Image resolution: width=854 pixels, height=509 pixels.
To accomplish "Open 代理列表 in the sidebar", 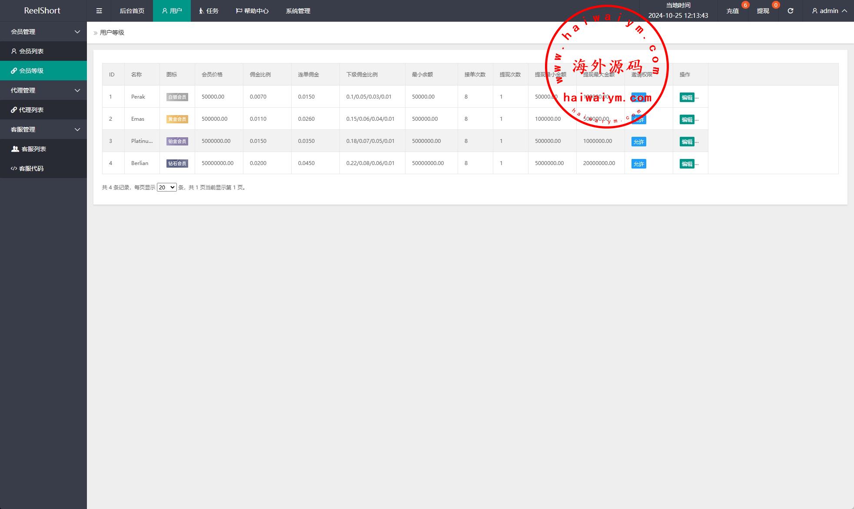I will [31, 110].
